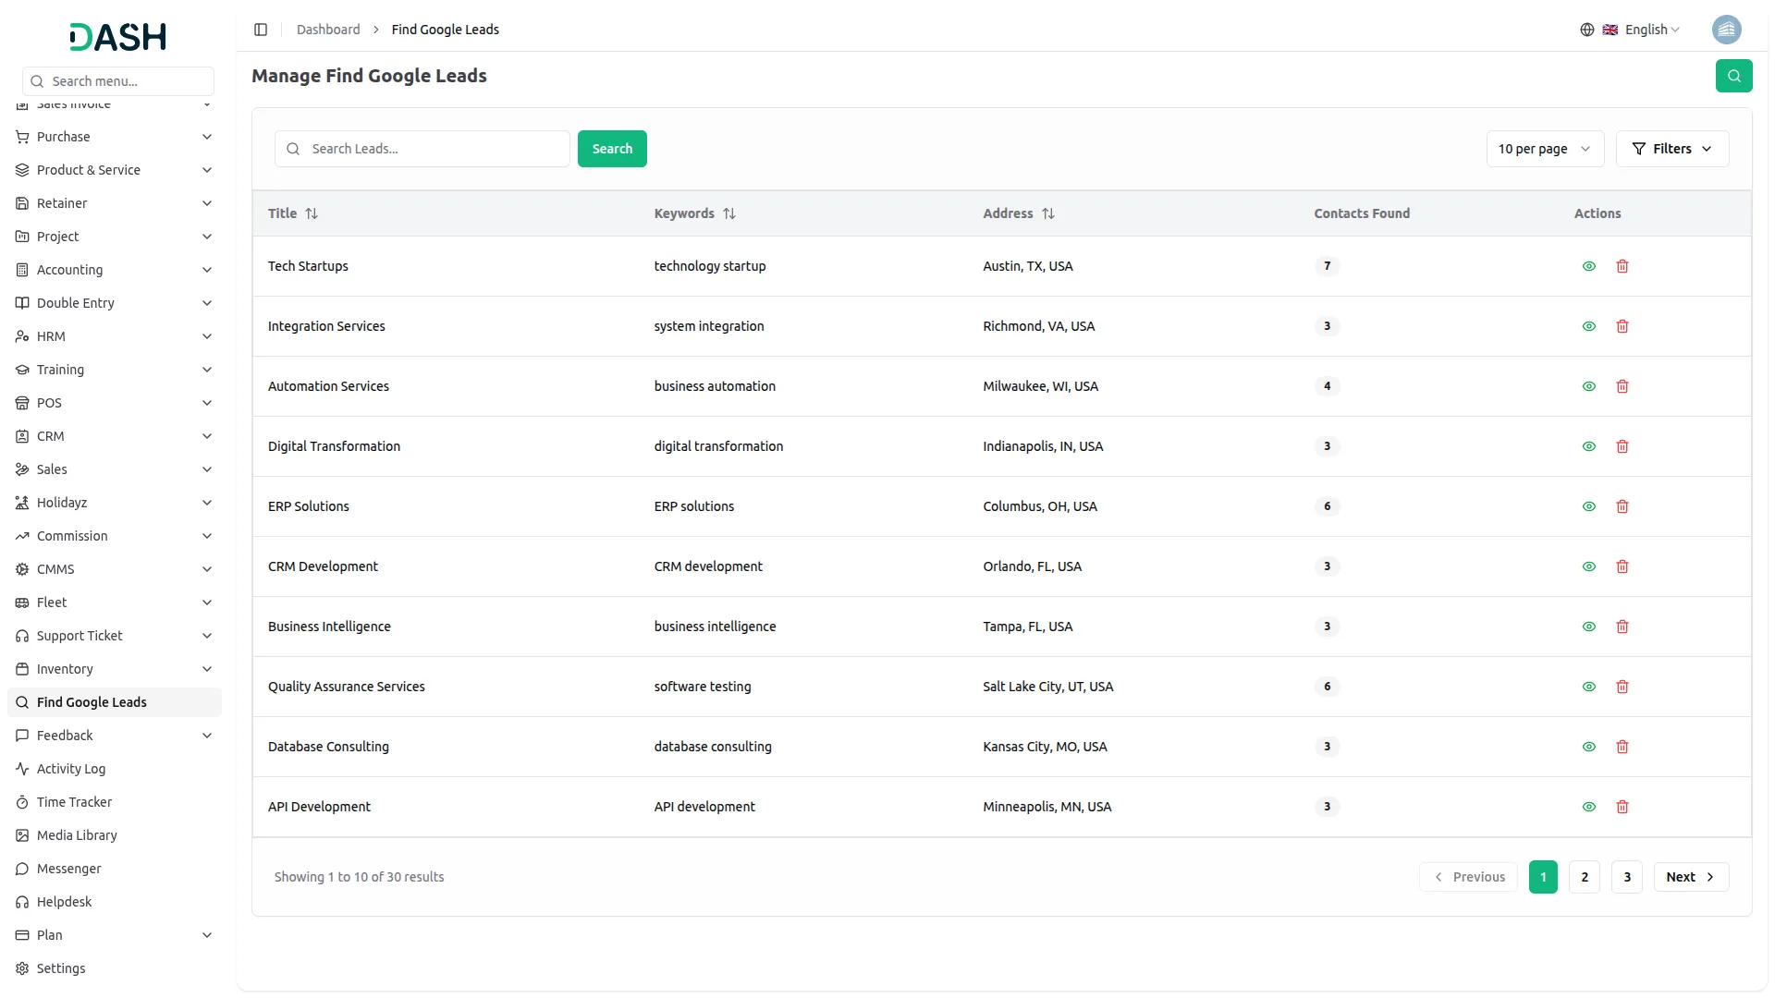
Task: Delete the ERP Solutions lead row
Action: (1622, 506)
